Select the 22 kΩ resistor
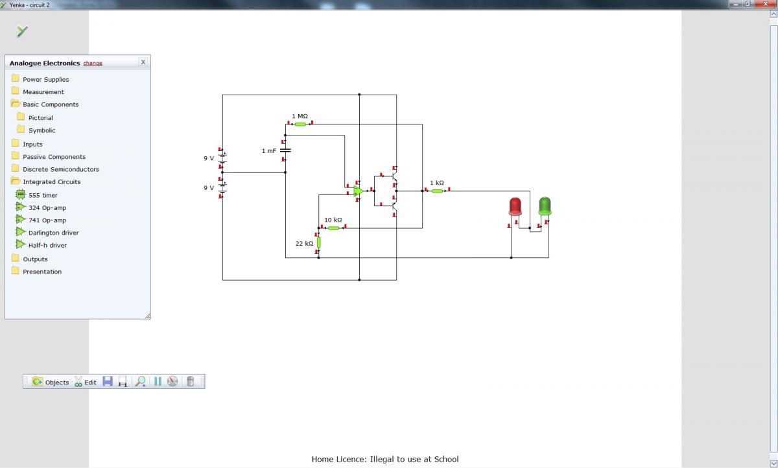Viewport: 778px width, 468px height. 318,243
